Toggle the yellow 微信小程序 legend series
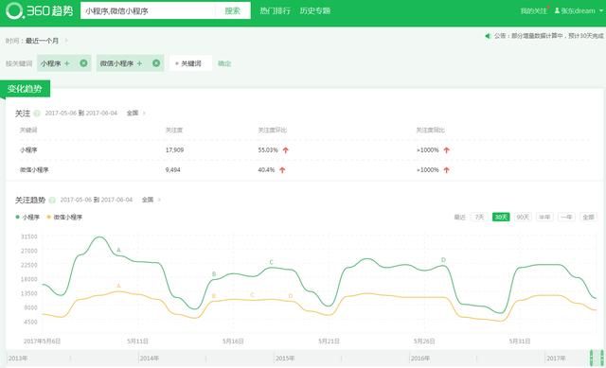This screenshot has width=606, height=368. [64, 217]
